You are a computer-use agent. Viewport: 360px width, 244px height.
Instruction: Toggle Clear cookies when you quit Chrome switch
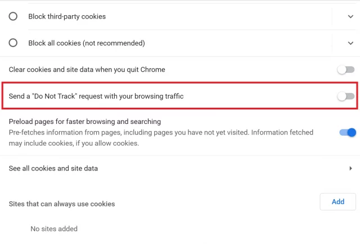click(x=346, y=70)
